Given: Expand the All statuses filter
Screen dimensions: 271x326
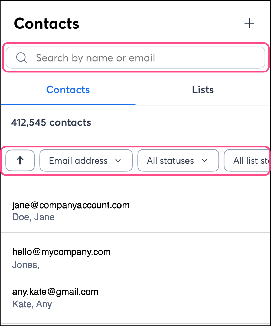Looking at the screenshot, I should pyautogui.click(x=178, y=161).
